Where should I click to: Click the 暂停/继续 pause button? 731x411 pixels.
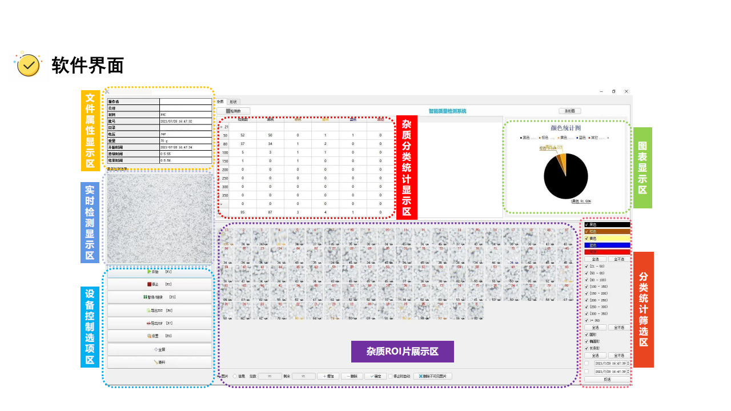click(159, 297)
